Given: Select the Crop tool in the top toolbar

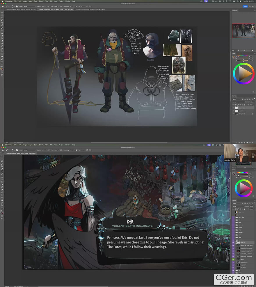Looking at the screenshot, I should [x=2, y=22].
